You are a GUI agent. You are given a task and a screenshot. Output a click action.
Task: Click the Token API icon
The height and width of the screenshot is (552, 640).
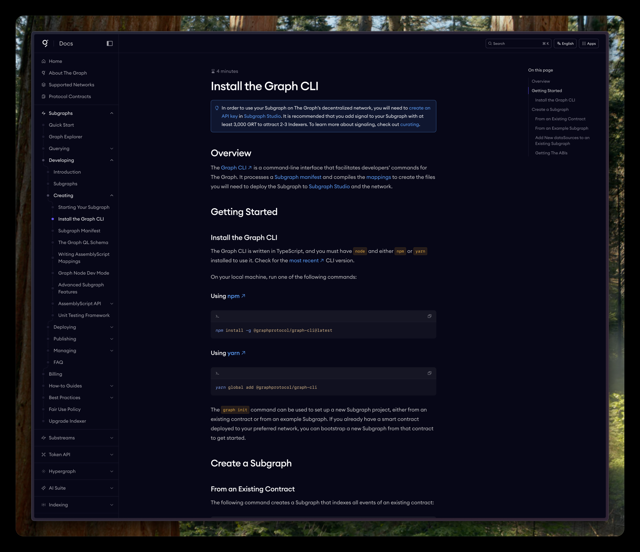(44, 454)
